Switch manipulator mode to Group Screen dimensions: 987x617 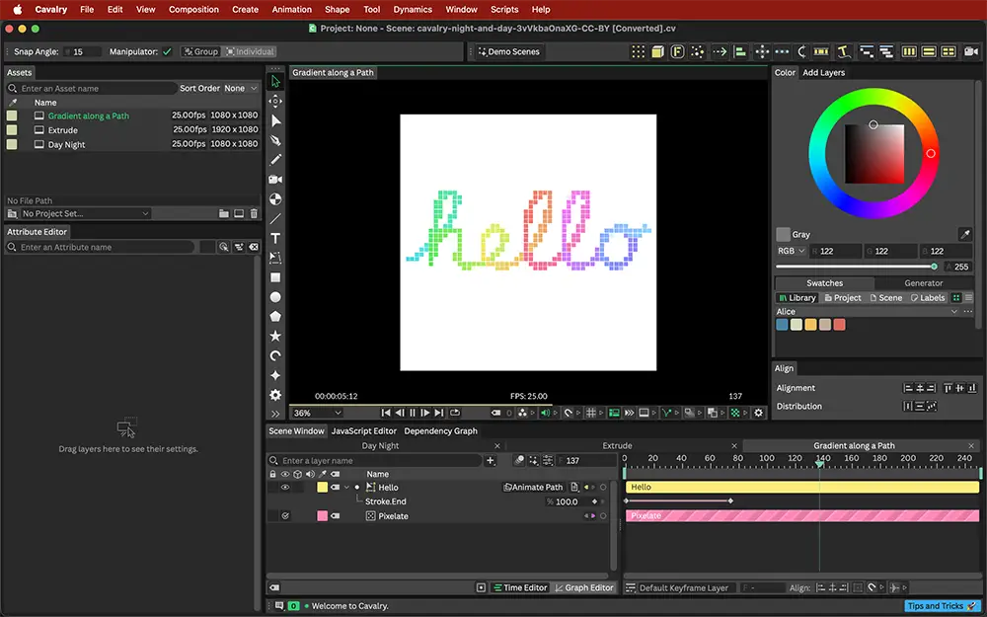pyautogui.click(x=200, y=51)
